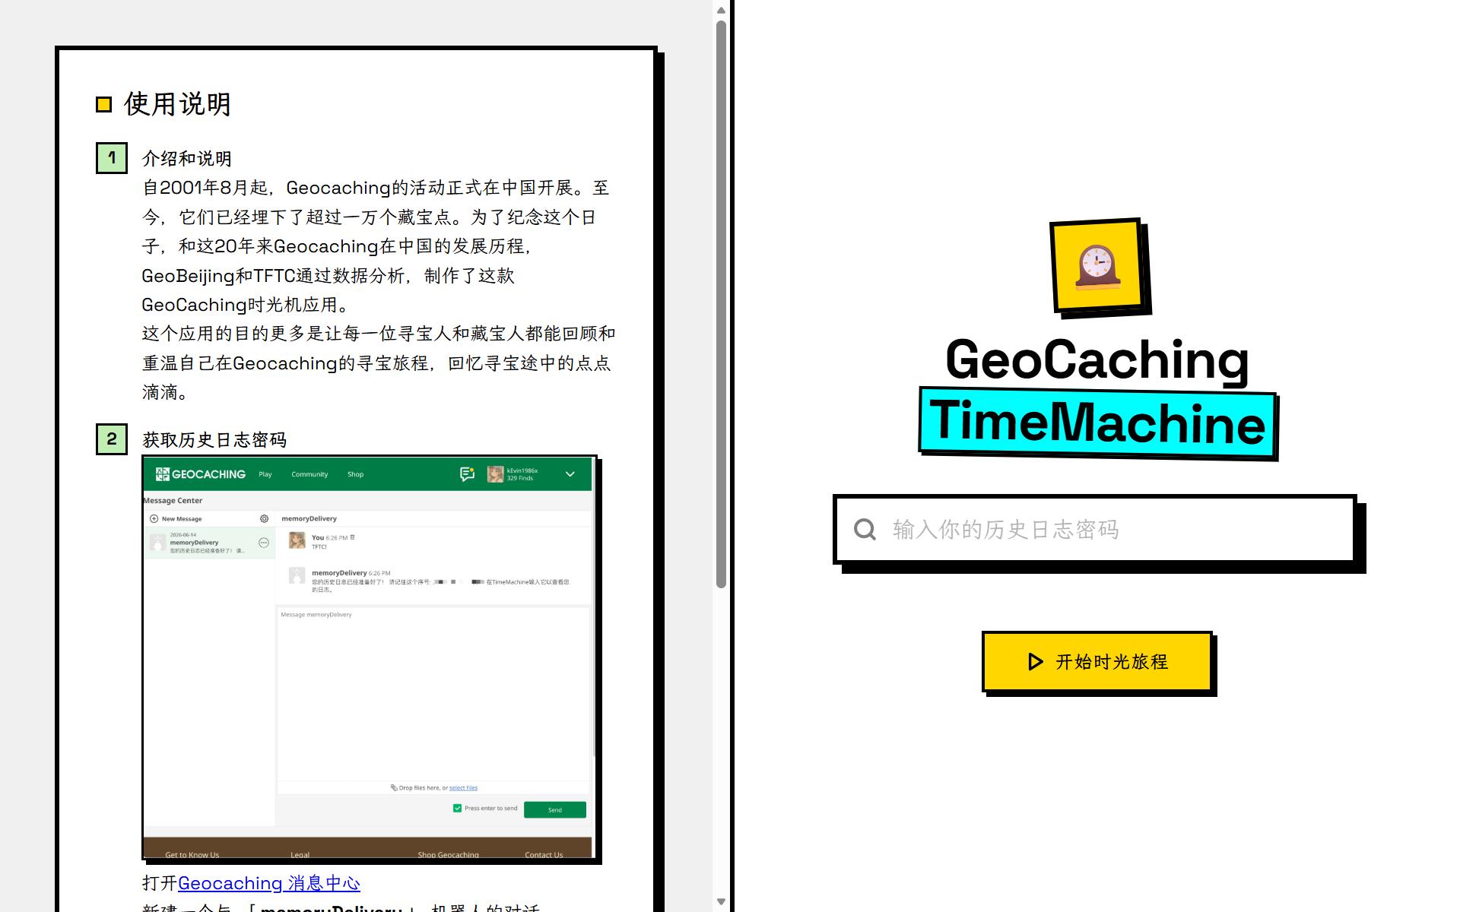
Task: Click the history log password input field
Action: coord(1095,529)
